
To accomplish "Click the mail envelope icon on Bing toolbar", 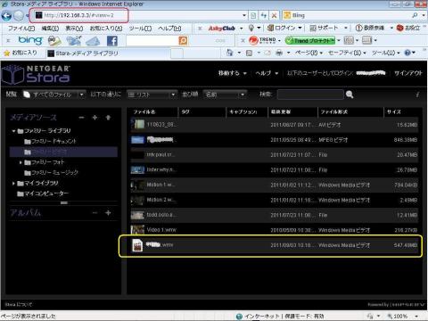I will [93, 41].
